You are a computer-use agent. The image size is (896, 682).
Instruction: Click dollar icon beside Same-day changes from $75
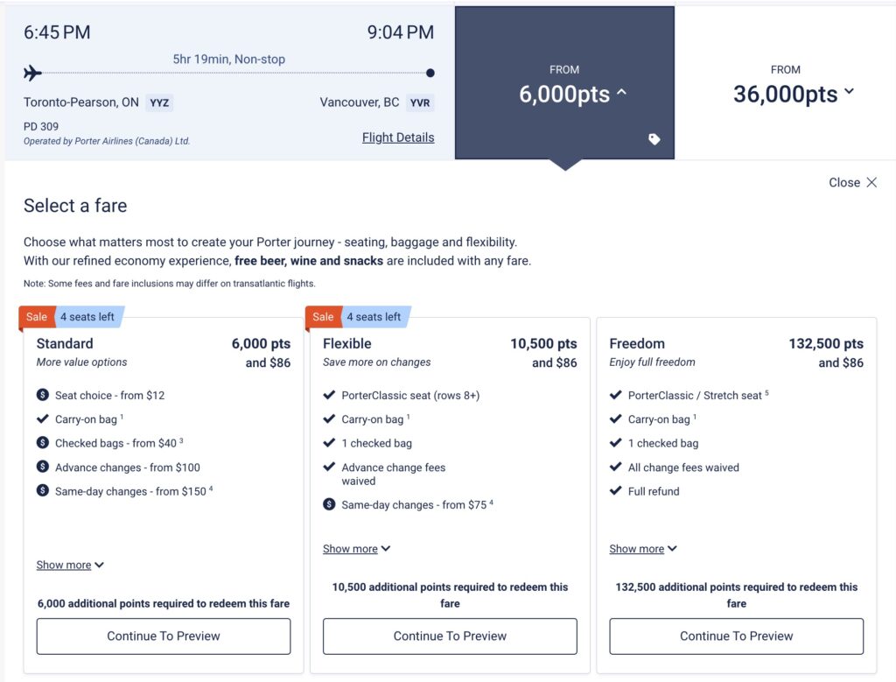coord(329,505)
